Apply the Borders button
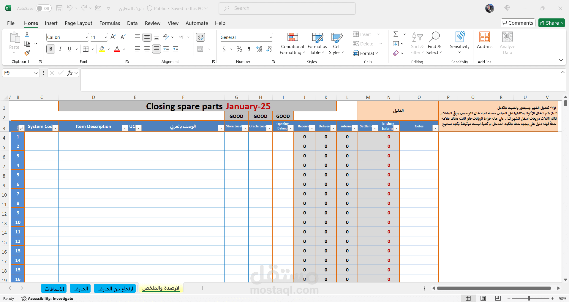 (x=86, y=49)
